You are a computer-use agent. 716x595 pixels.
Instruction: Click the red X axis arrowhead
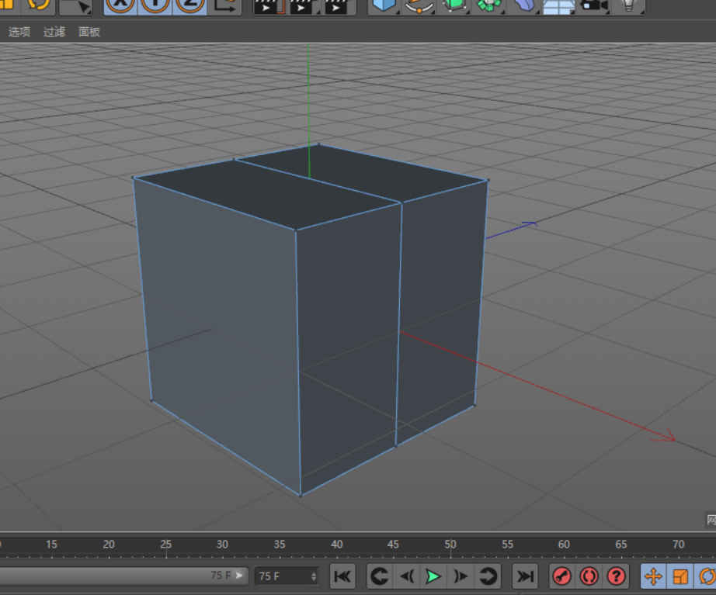[665, 436]
